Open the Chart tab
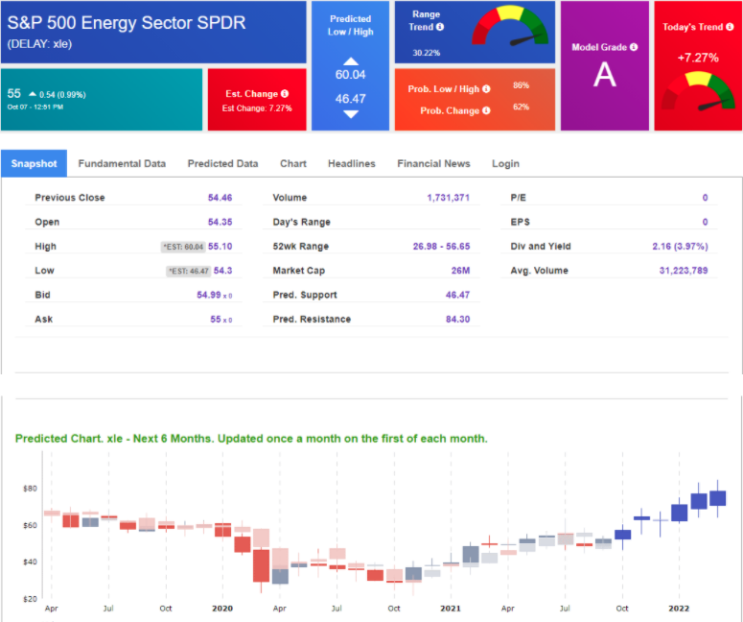The width and height of the screenshot is (743, 622). click(x=293, y=164)
